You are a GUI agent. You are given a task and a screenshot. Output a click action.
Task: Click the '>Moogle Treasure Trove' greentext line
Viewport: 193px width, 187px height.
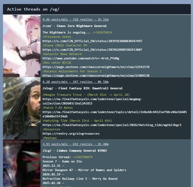coord(86,95)
